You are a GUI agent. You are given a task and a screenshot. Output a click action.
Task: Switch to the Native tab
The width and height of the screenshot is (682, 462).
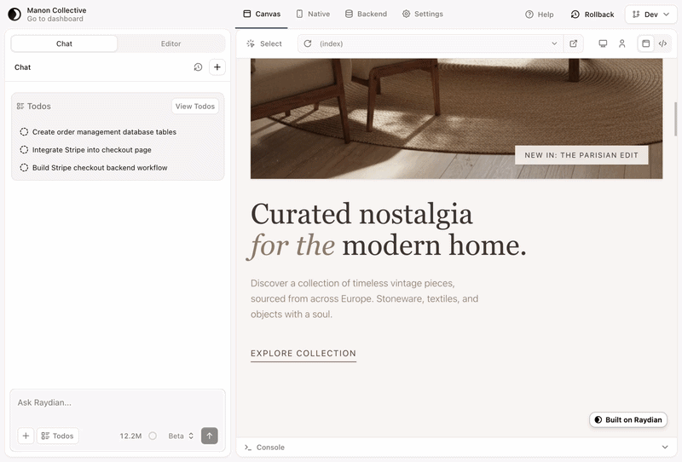313,14
